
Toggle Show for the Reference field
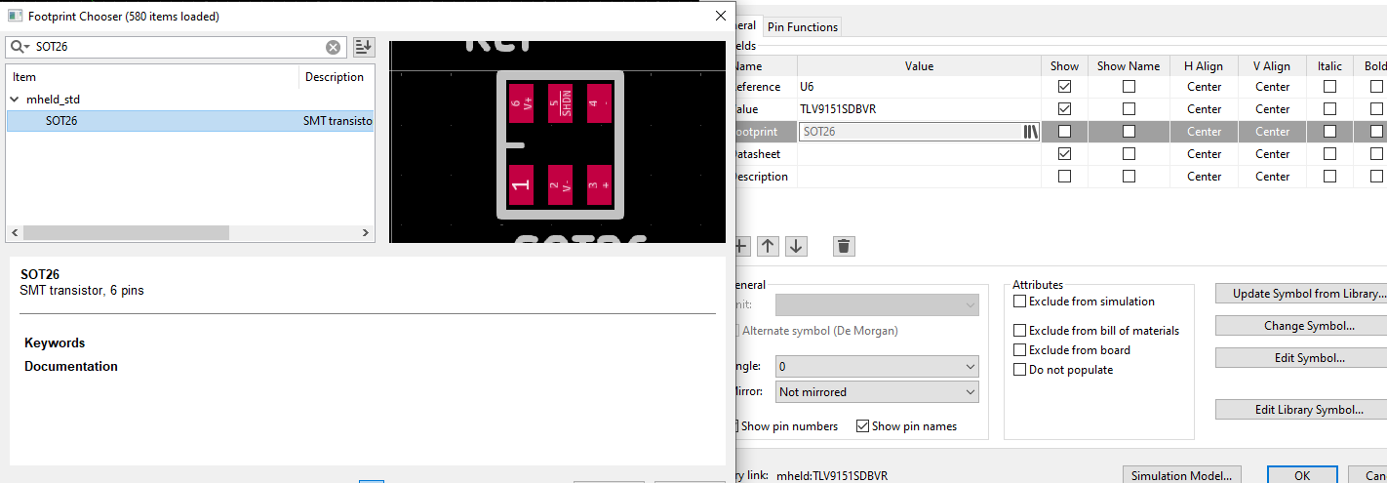[1064, 87]
